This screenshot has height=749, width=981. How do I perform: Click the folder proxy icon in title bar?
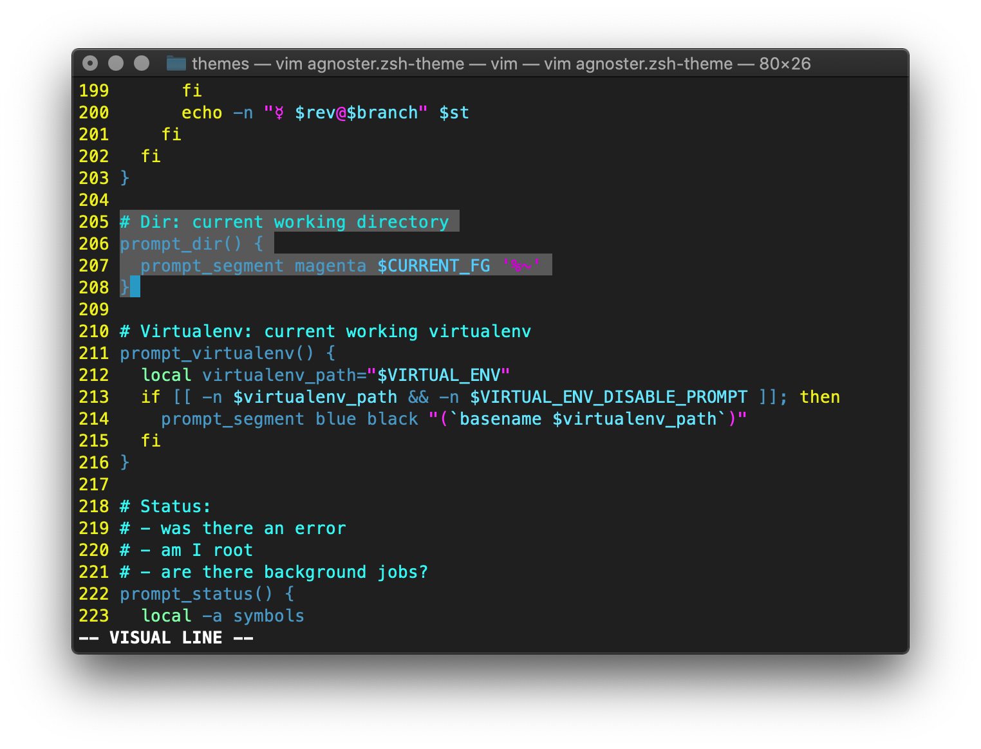(x=176, y=63)
